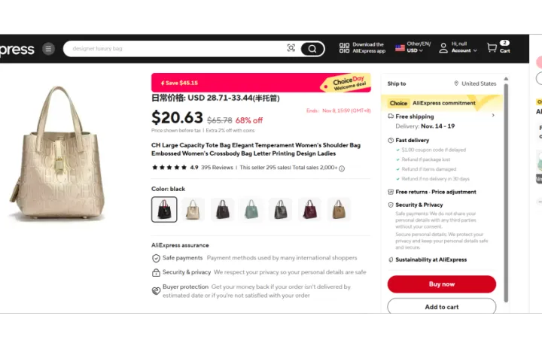Click the search magnifier button
The width and height of the screenshot is (542, 361).
point(312,49)
